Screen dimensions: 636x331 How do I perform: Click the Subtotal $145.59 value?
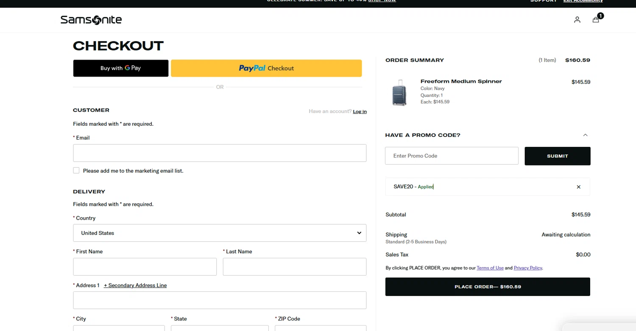click(x=581, y=215)
